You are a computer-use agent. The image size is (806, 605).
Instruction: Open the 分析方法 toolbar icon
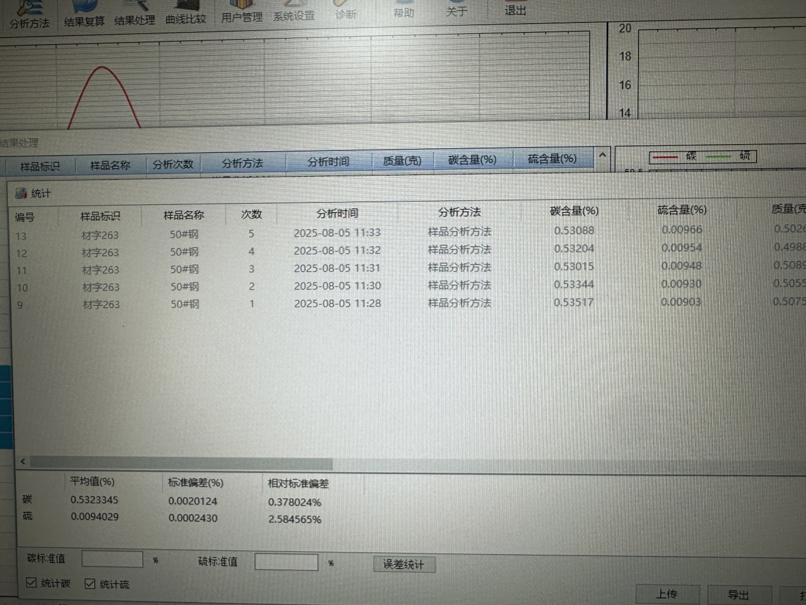pos(29,15)
